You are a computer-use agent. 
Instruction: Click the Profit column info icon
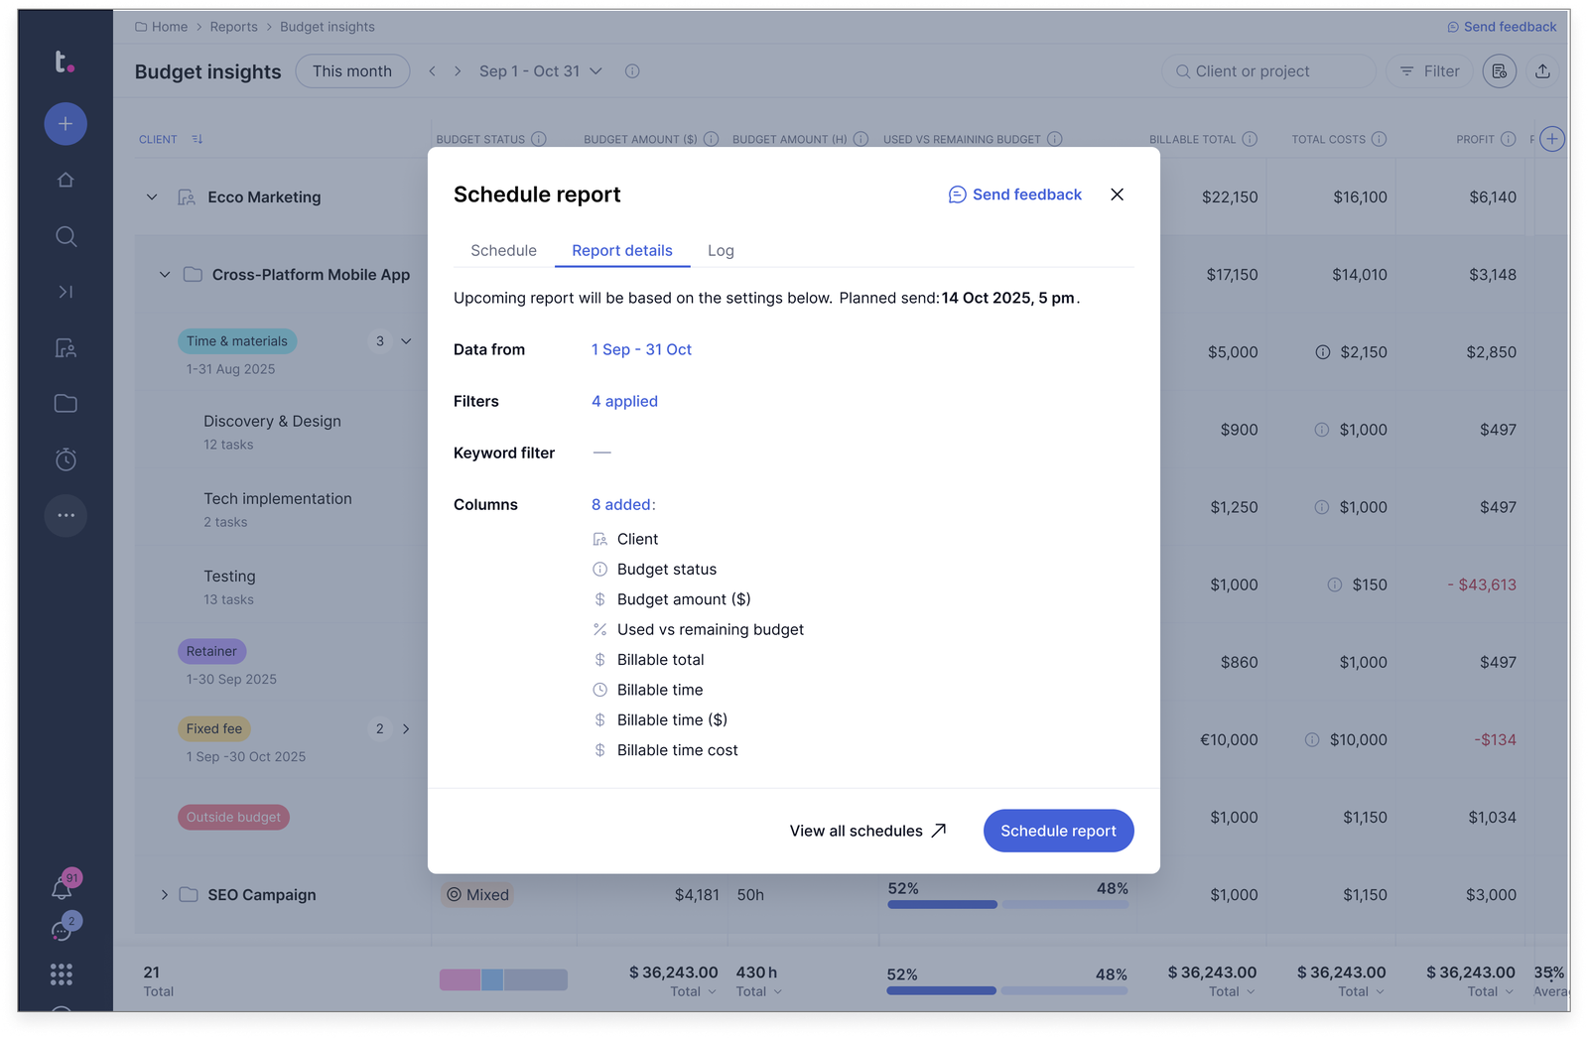pyautogui.click(x=1509, y=139)
